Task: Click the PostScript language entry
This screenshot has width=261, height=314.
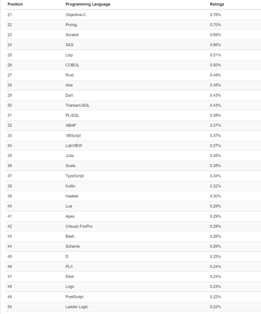Action: [74, 297]
